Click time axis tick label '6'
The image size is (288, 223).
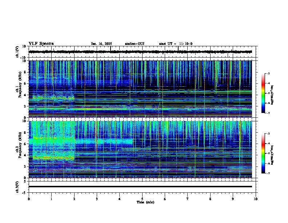click(x=165, y=199)
